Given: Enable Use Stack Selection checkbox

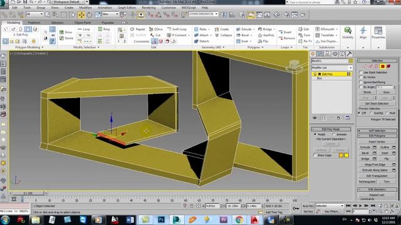Looking at the screenshot, I should coord(361,72).
